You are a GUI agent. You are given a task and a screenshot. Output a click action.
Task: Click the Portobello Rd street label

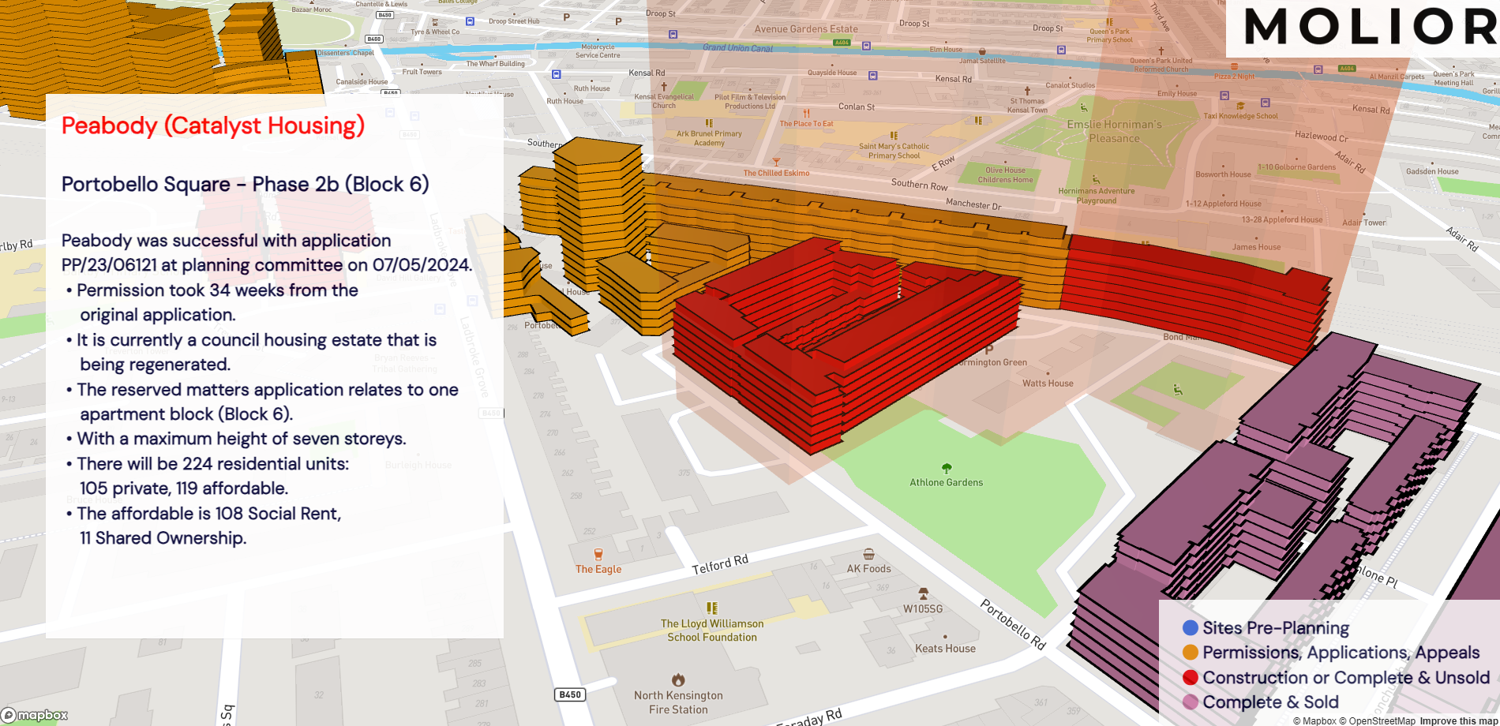pos(1013,624)
